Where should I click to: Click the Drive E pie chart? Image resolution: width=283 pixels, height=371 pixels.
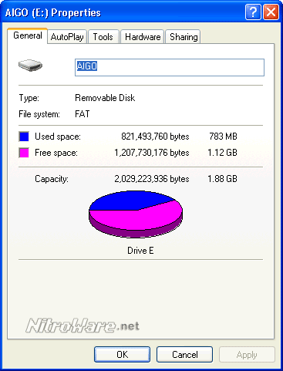point(136,214)
